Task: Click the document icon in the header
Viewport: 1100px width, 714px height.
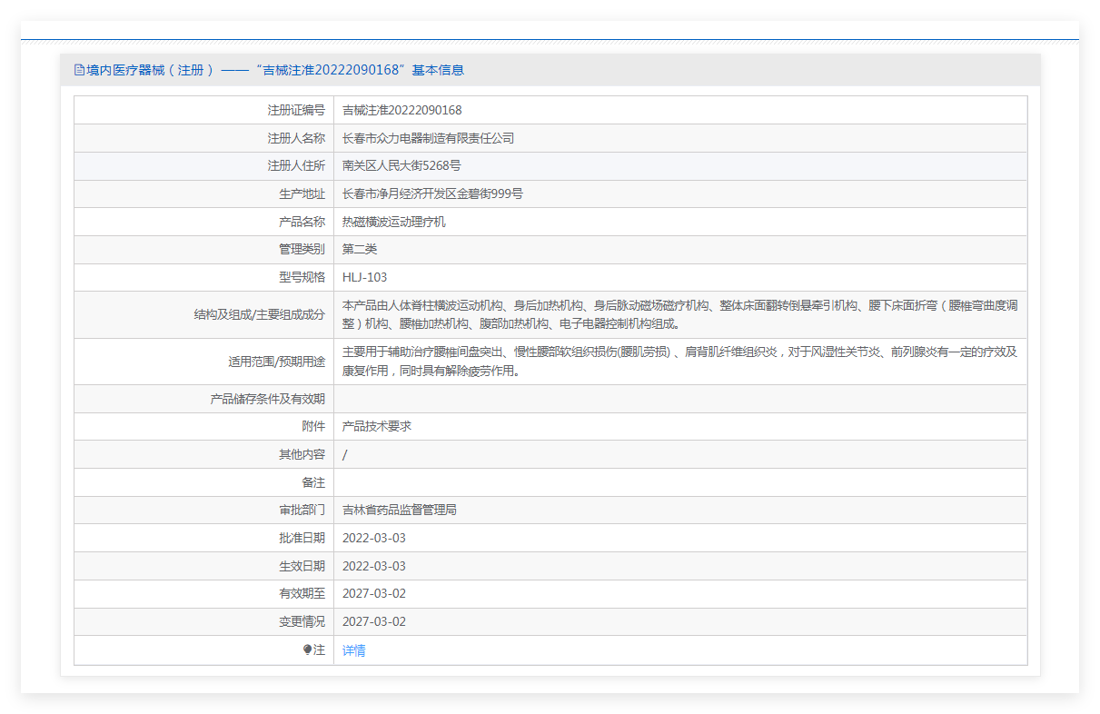Action: (79, 70)
